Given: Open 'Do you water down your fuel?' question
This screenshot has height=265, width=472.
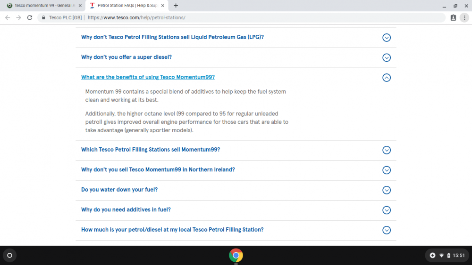Looking at the screenshot, I should point(119,190).
